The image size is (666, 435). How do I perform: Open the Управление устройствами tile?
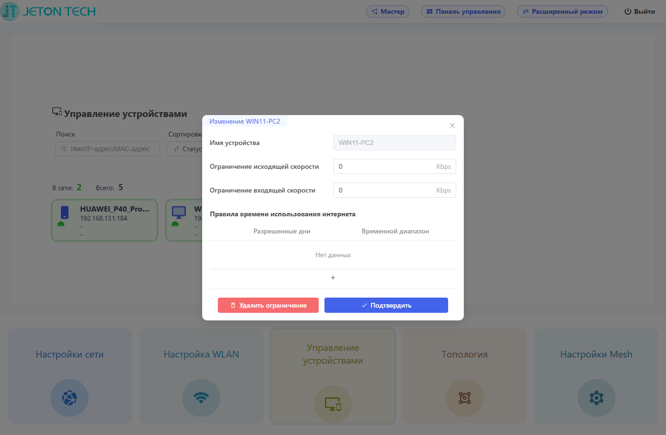(333, 376)
